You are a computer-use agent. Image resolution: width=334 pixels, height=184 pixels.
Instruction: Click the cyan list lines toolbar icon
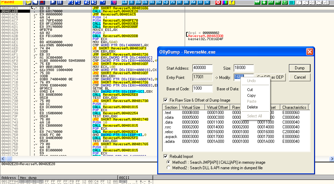(292, 2)
